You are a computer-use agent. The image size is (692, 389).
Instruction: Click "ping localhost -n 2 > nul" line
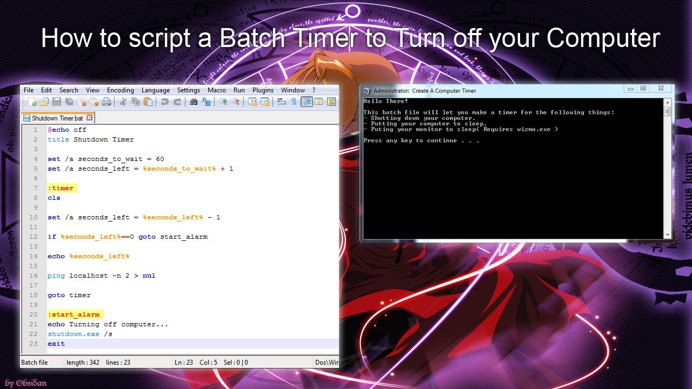pos(102,276)
